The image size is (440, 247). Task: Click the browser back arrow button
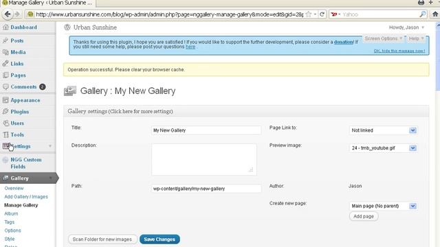[8, 14]
